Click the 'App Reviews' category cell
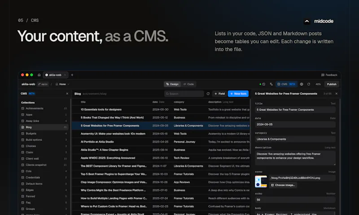This screenshot has height=215, width=359. click(x=182, y=182)
